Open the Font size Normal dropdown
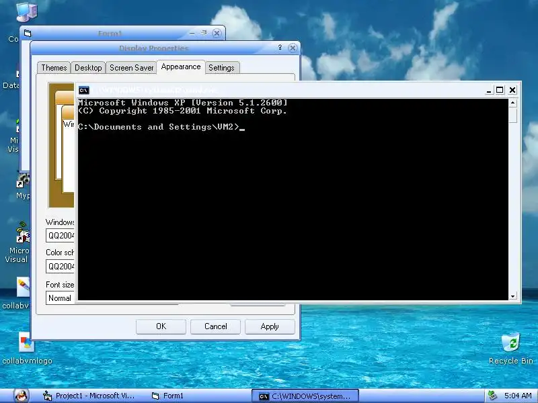Viewport: 538px width, 403px height. pos(60,298)
